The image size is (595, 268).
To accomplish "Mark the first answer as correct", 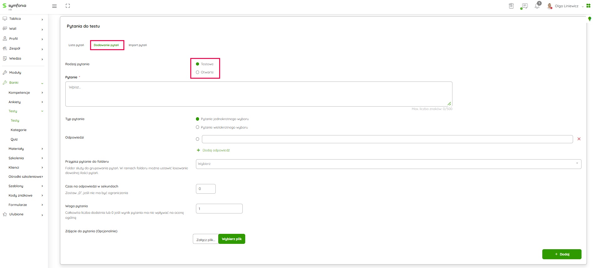I will click(x=197, y=139).
